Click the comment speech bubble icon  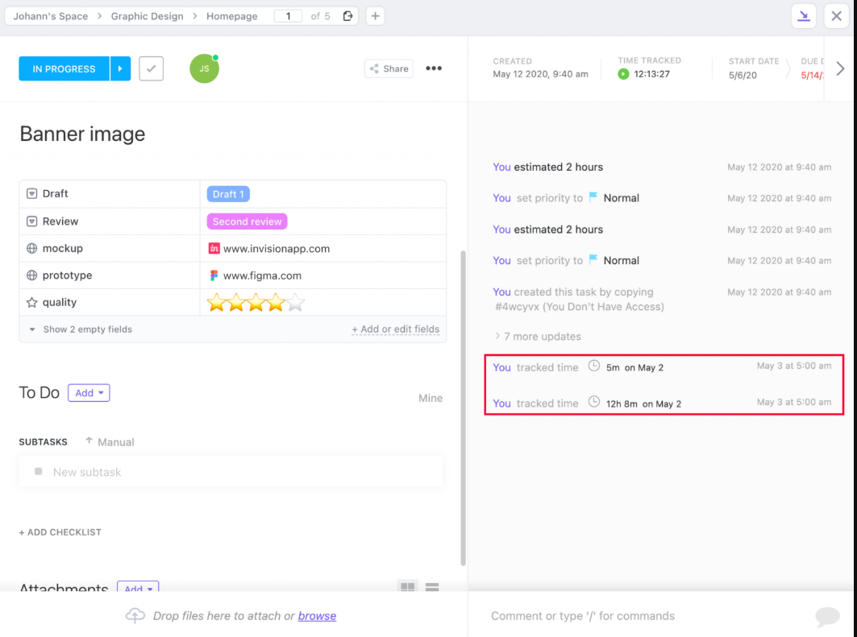click(827, 616)
